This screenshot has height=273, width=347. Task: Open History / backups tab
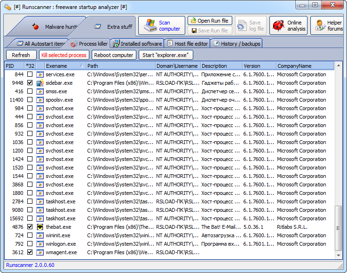[237, 44]
